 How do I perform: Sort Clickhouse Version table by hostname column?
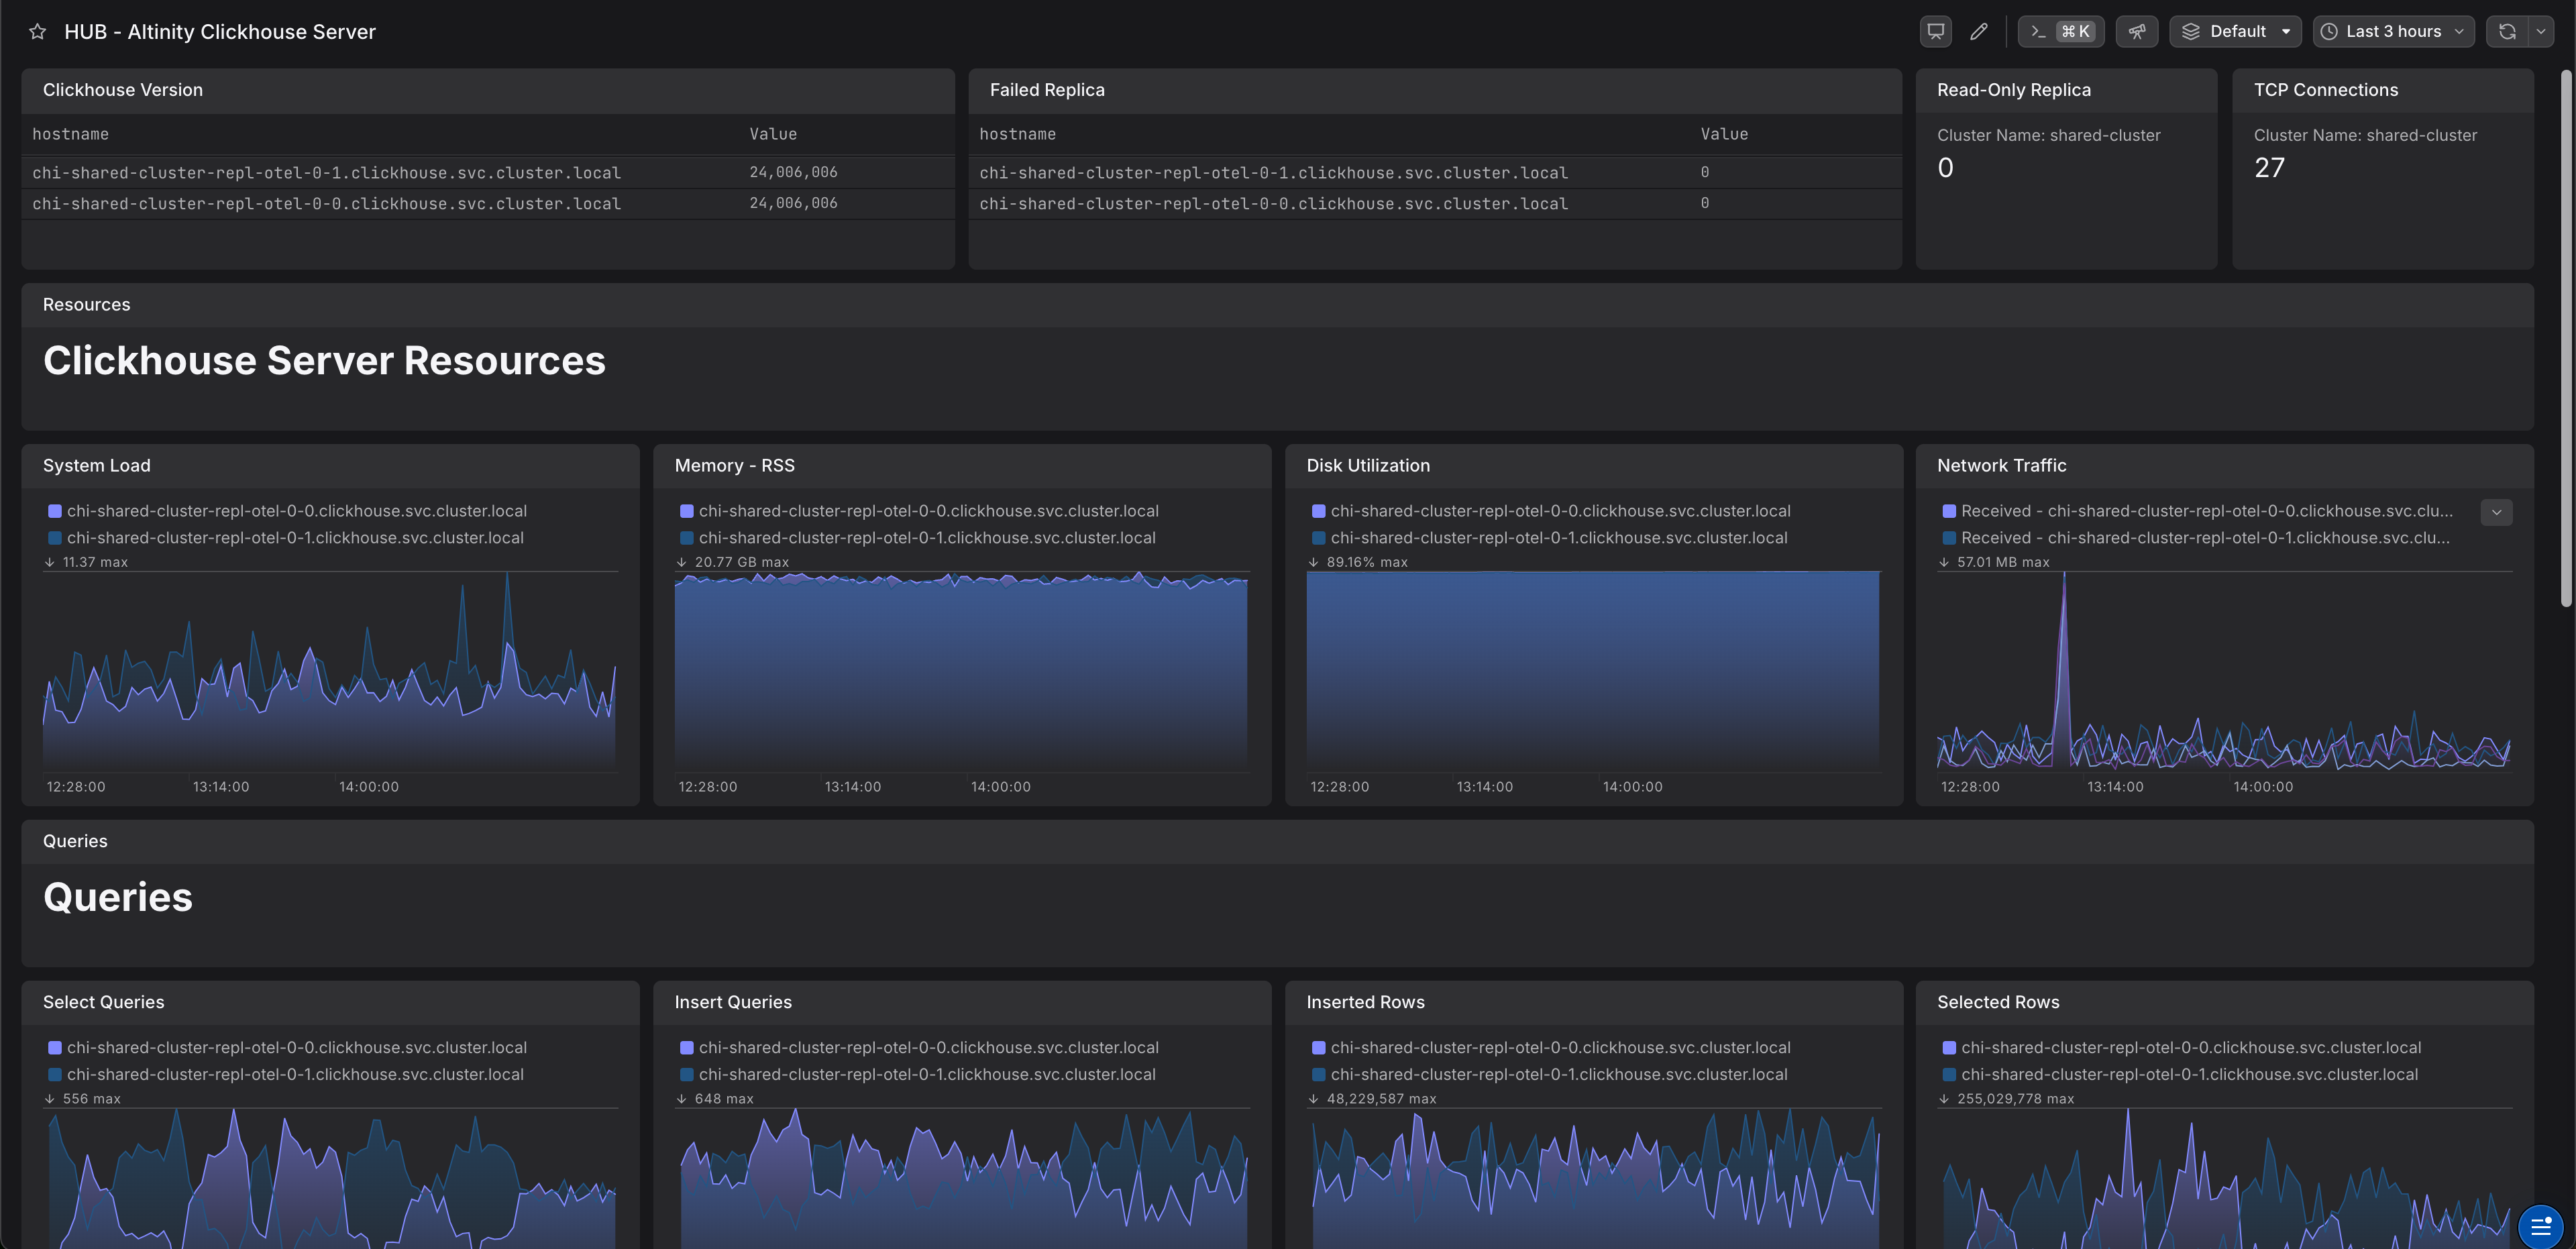[70, 134]
